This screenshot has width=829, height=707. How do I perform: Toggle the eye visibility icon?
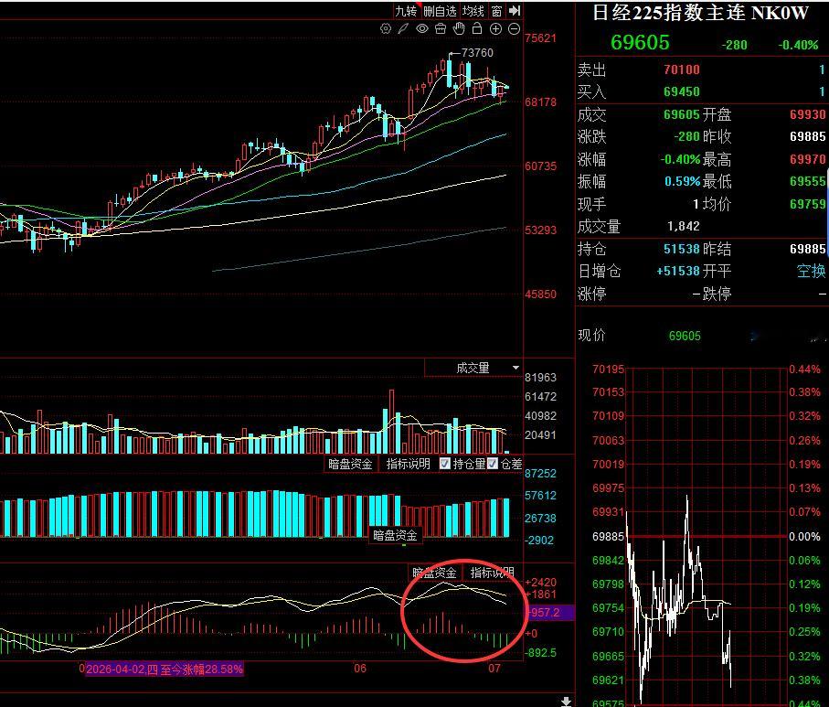coord(422,28)
